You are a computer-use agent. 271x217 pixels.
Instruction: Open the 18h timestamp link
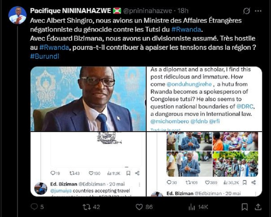[x=183, y=11]
